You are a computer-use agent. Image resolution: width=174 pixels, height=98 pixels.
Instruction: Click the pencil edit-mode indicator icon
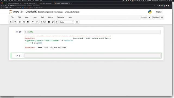point(150,17)
